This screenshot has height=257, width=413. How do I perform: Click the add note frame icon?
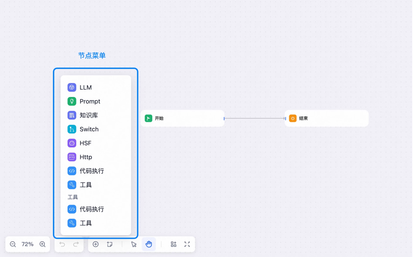[x=110, y=244]
